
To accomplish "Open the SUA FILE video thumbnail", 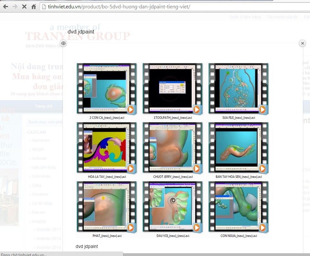I will (x=238, y=89).
